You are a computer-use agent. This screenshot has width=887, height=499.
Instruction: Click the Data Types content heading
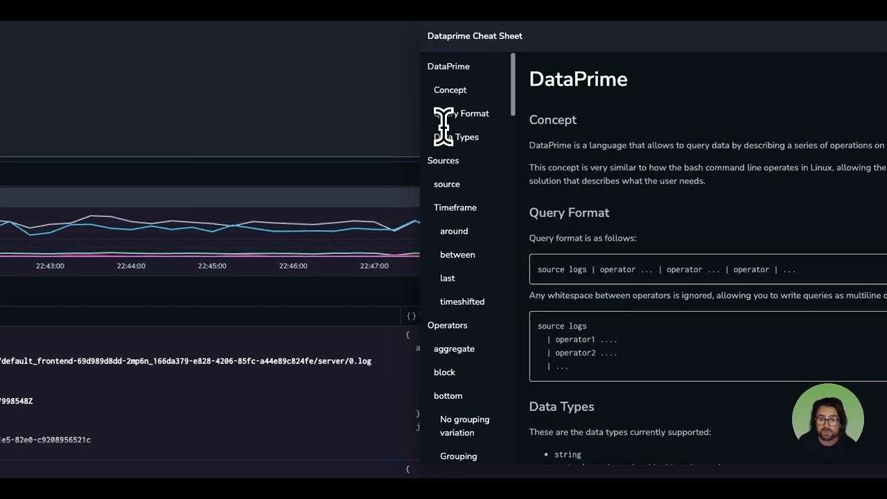click(561, 407)
